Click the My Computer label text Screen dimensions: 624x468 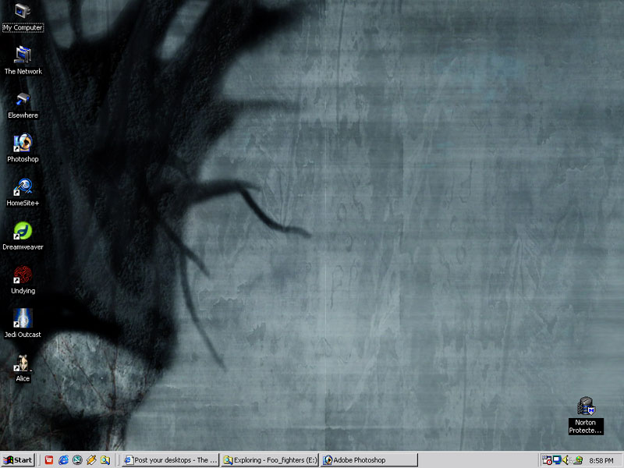(23, 27)
